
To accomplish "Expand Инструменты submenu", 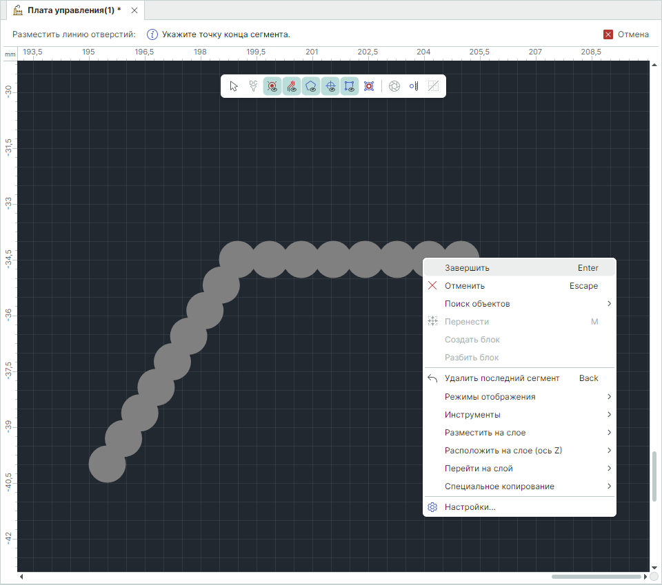I will [519, 415].
